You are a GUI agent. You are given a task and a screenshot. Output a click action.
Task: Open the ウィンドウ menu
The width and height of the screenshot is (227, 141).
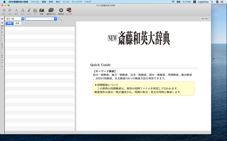click(77, 2)
